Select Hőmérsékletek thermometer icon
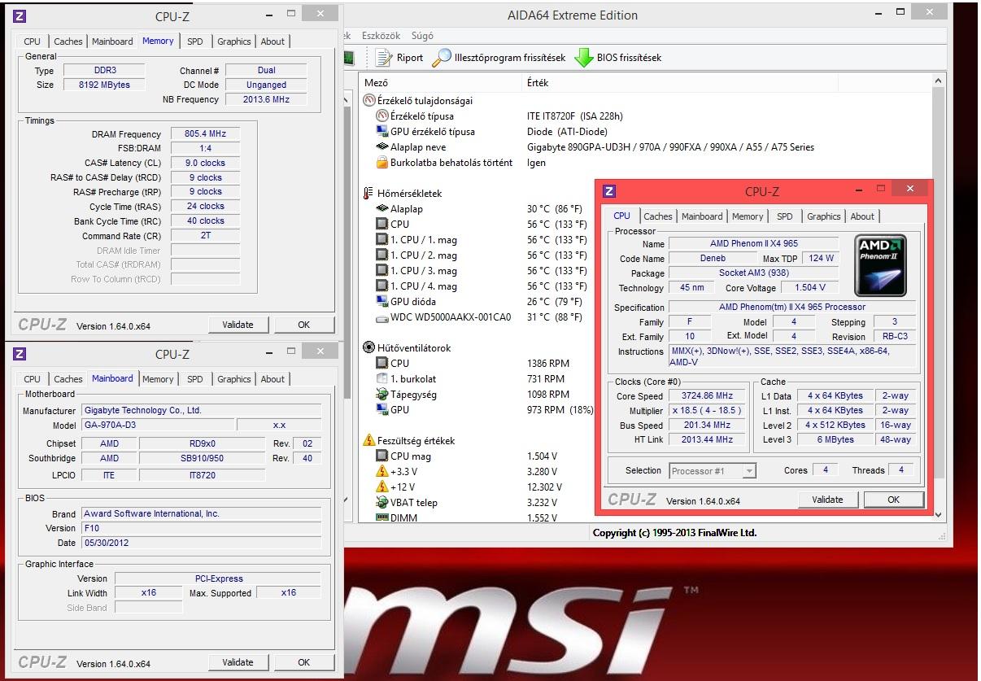 pos(369,194)
